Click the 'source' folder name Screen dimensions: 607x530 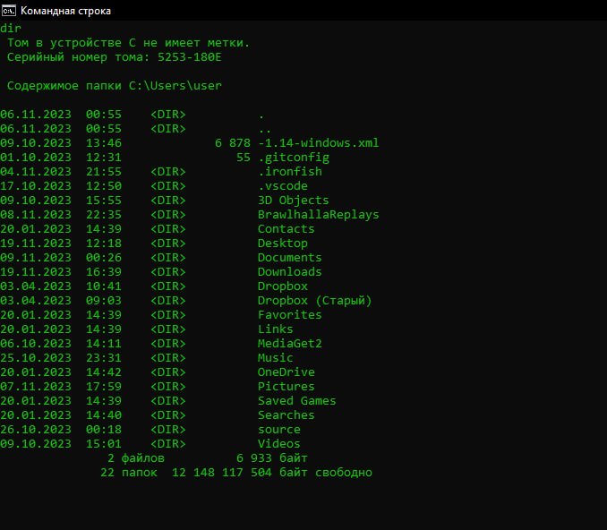pos(279,430)
